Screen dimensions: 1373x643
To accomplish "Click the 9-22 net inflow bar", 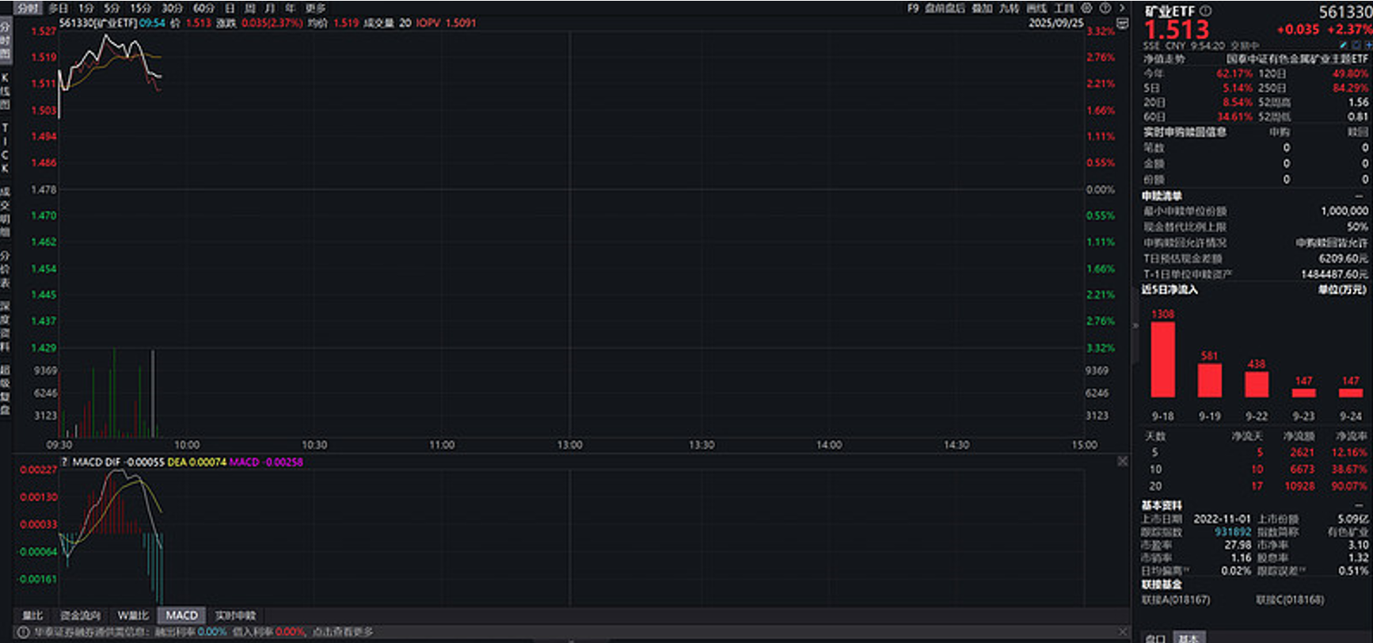I will [x=1257, y=384].
